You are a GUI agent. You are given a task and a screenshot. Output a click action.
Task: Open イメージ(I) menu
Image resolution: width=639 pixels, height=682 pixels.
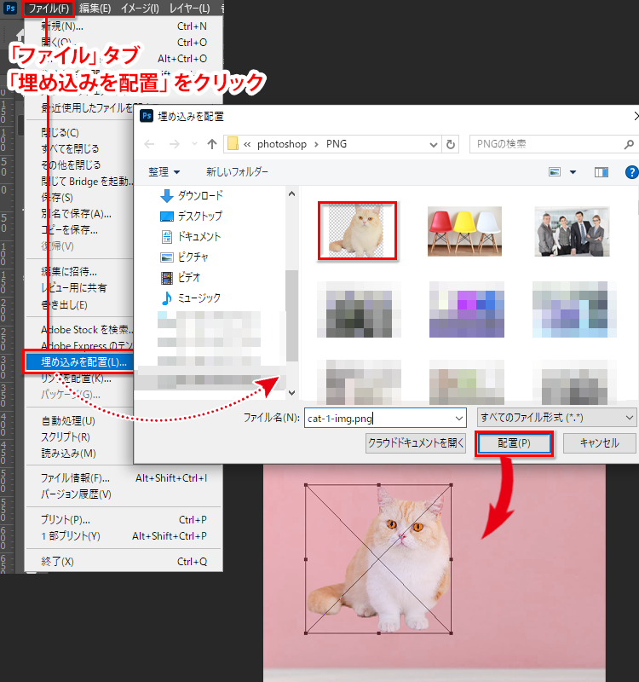[x=140, y=9]
